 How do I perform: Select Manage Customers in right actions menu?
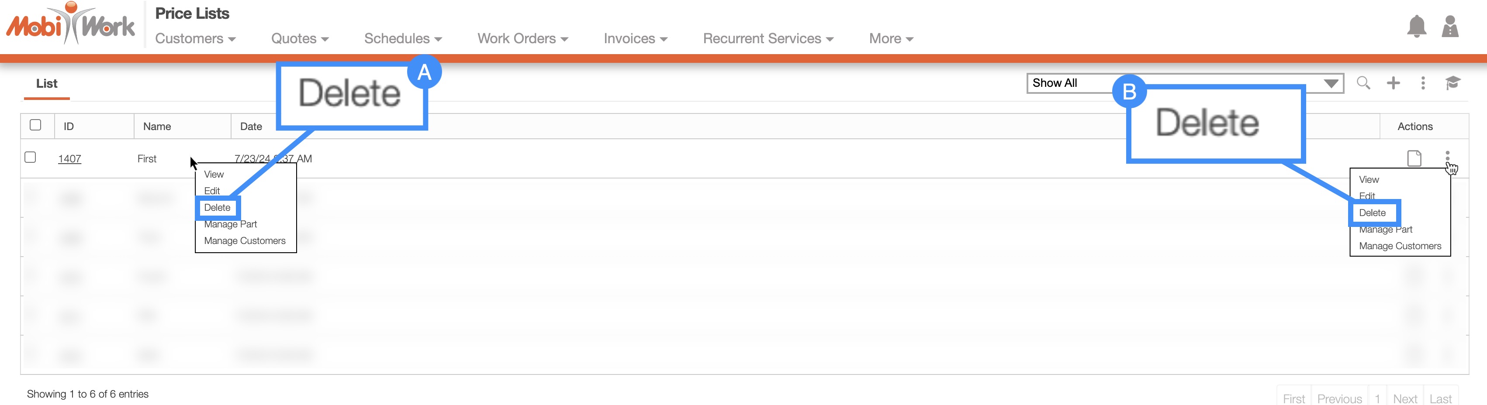pyautogui.click(x=1399, y=246)
